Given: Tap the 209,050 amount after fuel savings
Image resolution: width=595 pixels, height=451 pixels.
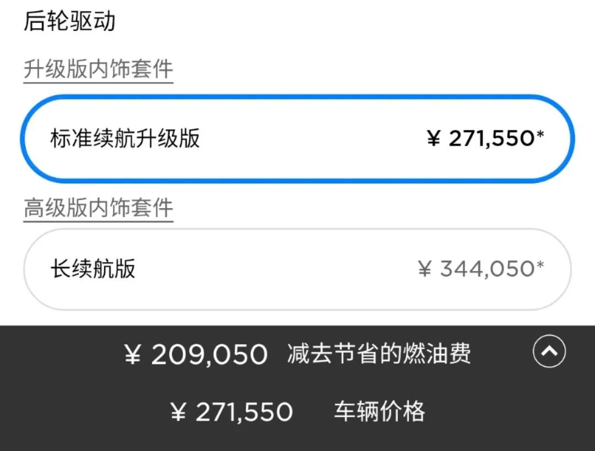Looking at the screenshot, I should [x=209, y=355].
